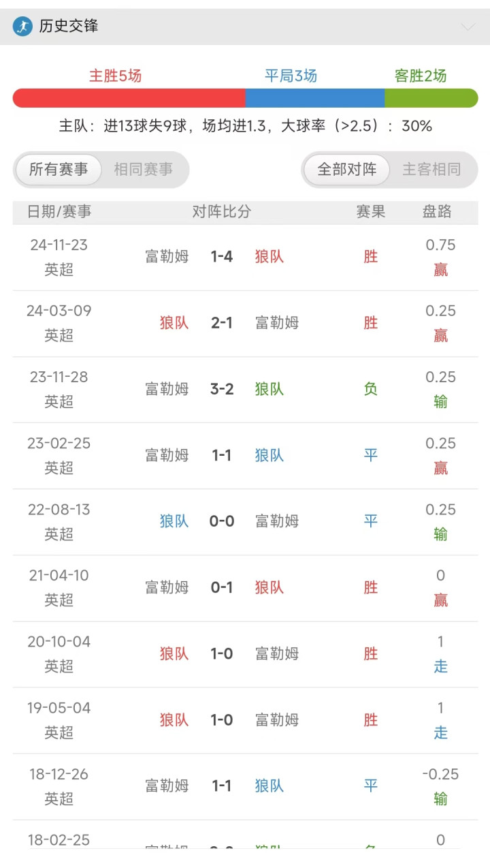Click the green 客胜 segment of bar
Viewport: 490px width, 853px height.
tap(431, 98)
